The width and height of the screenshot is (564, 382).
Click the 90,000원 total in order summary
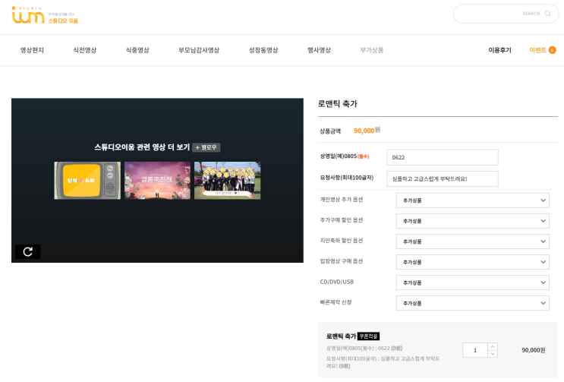pyautogui.click(x=534, y=350)
